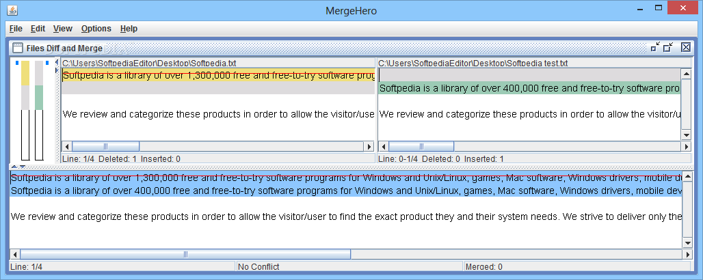Click 'We review' line in left pane
The height and width of the screenshot is (280, 703).
[x=218, y=114]
